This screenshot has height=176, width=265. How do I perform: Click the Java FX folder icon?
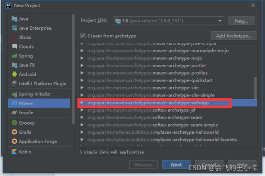[x=14, y=65]
